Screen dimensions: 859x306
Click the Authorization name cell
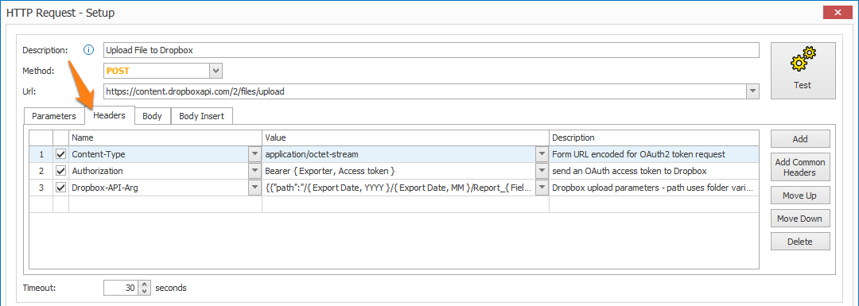click(x=159, y=171)
